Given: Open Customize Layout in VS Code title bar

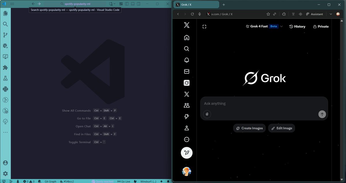Looking at the screenshot, I should [x=121, y=4].
